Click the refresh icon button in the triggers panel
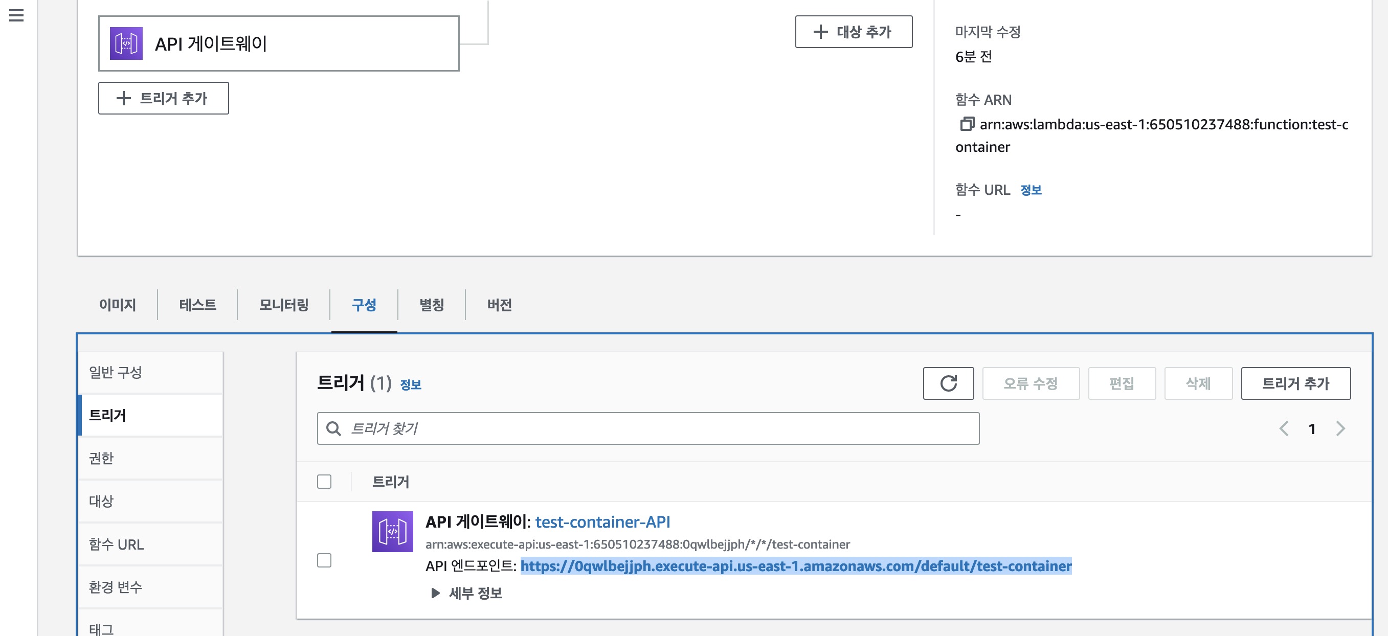The image size is (1388, 636). coord(948,383)
